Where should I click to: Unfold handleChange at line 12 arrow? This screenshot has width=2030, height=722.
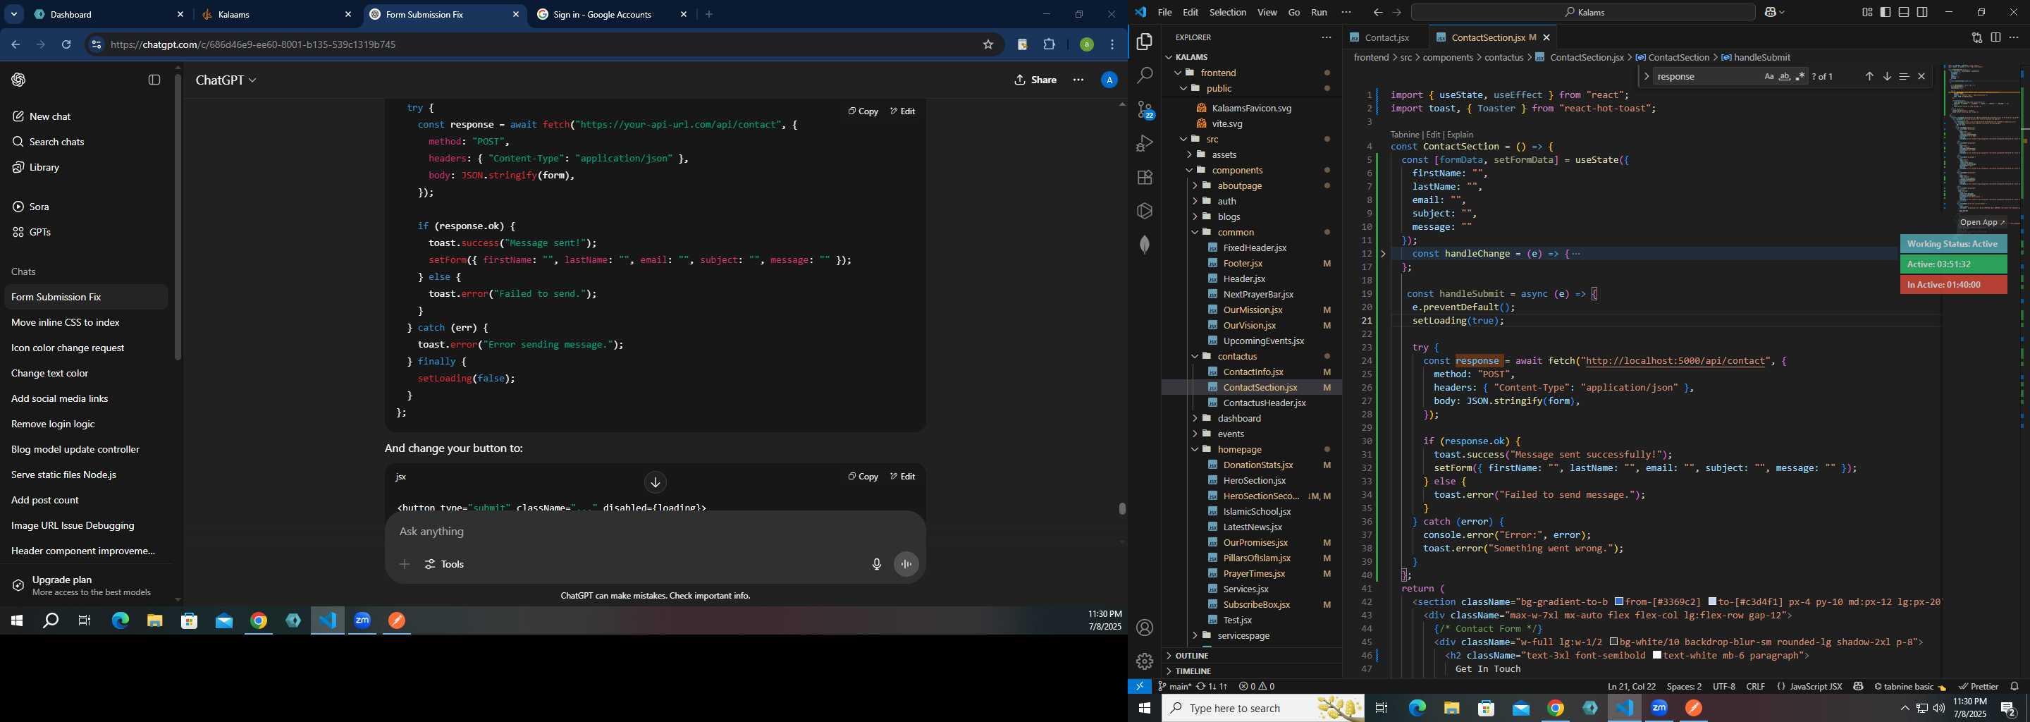coord(1383,254)
